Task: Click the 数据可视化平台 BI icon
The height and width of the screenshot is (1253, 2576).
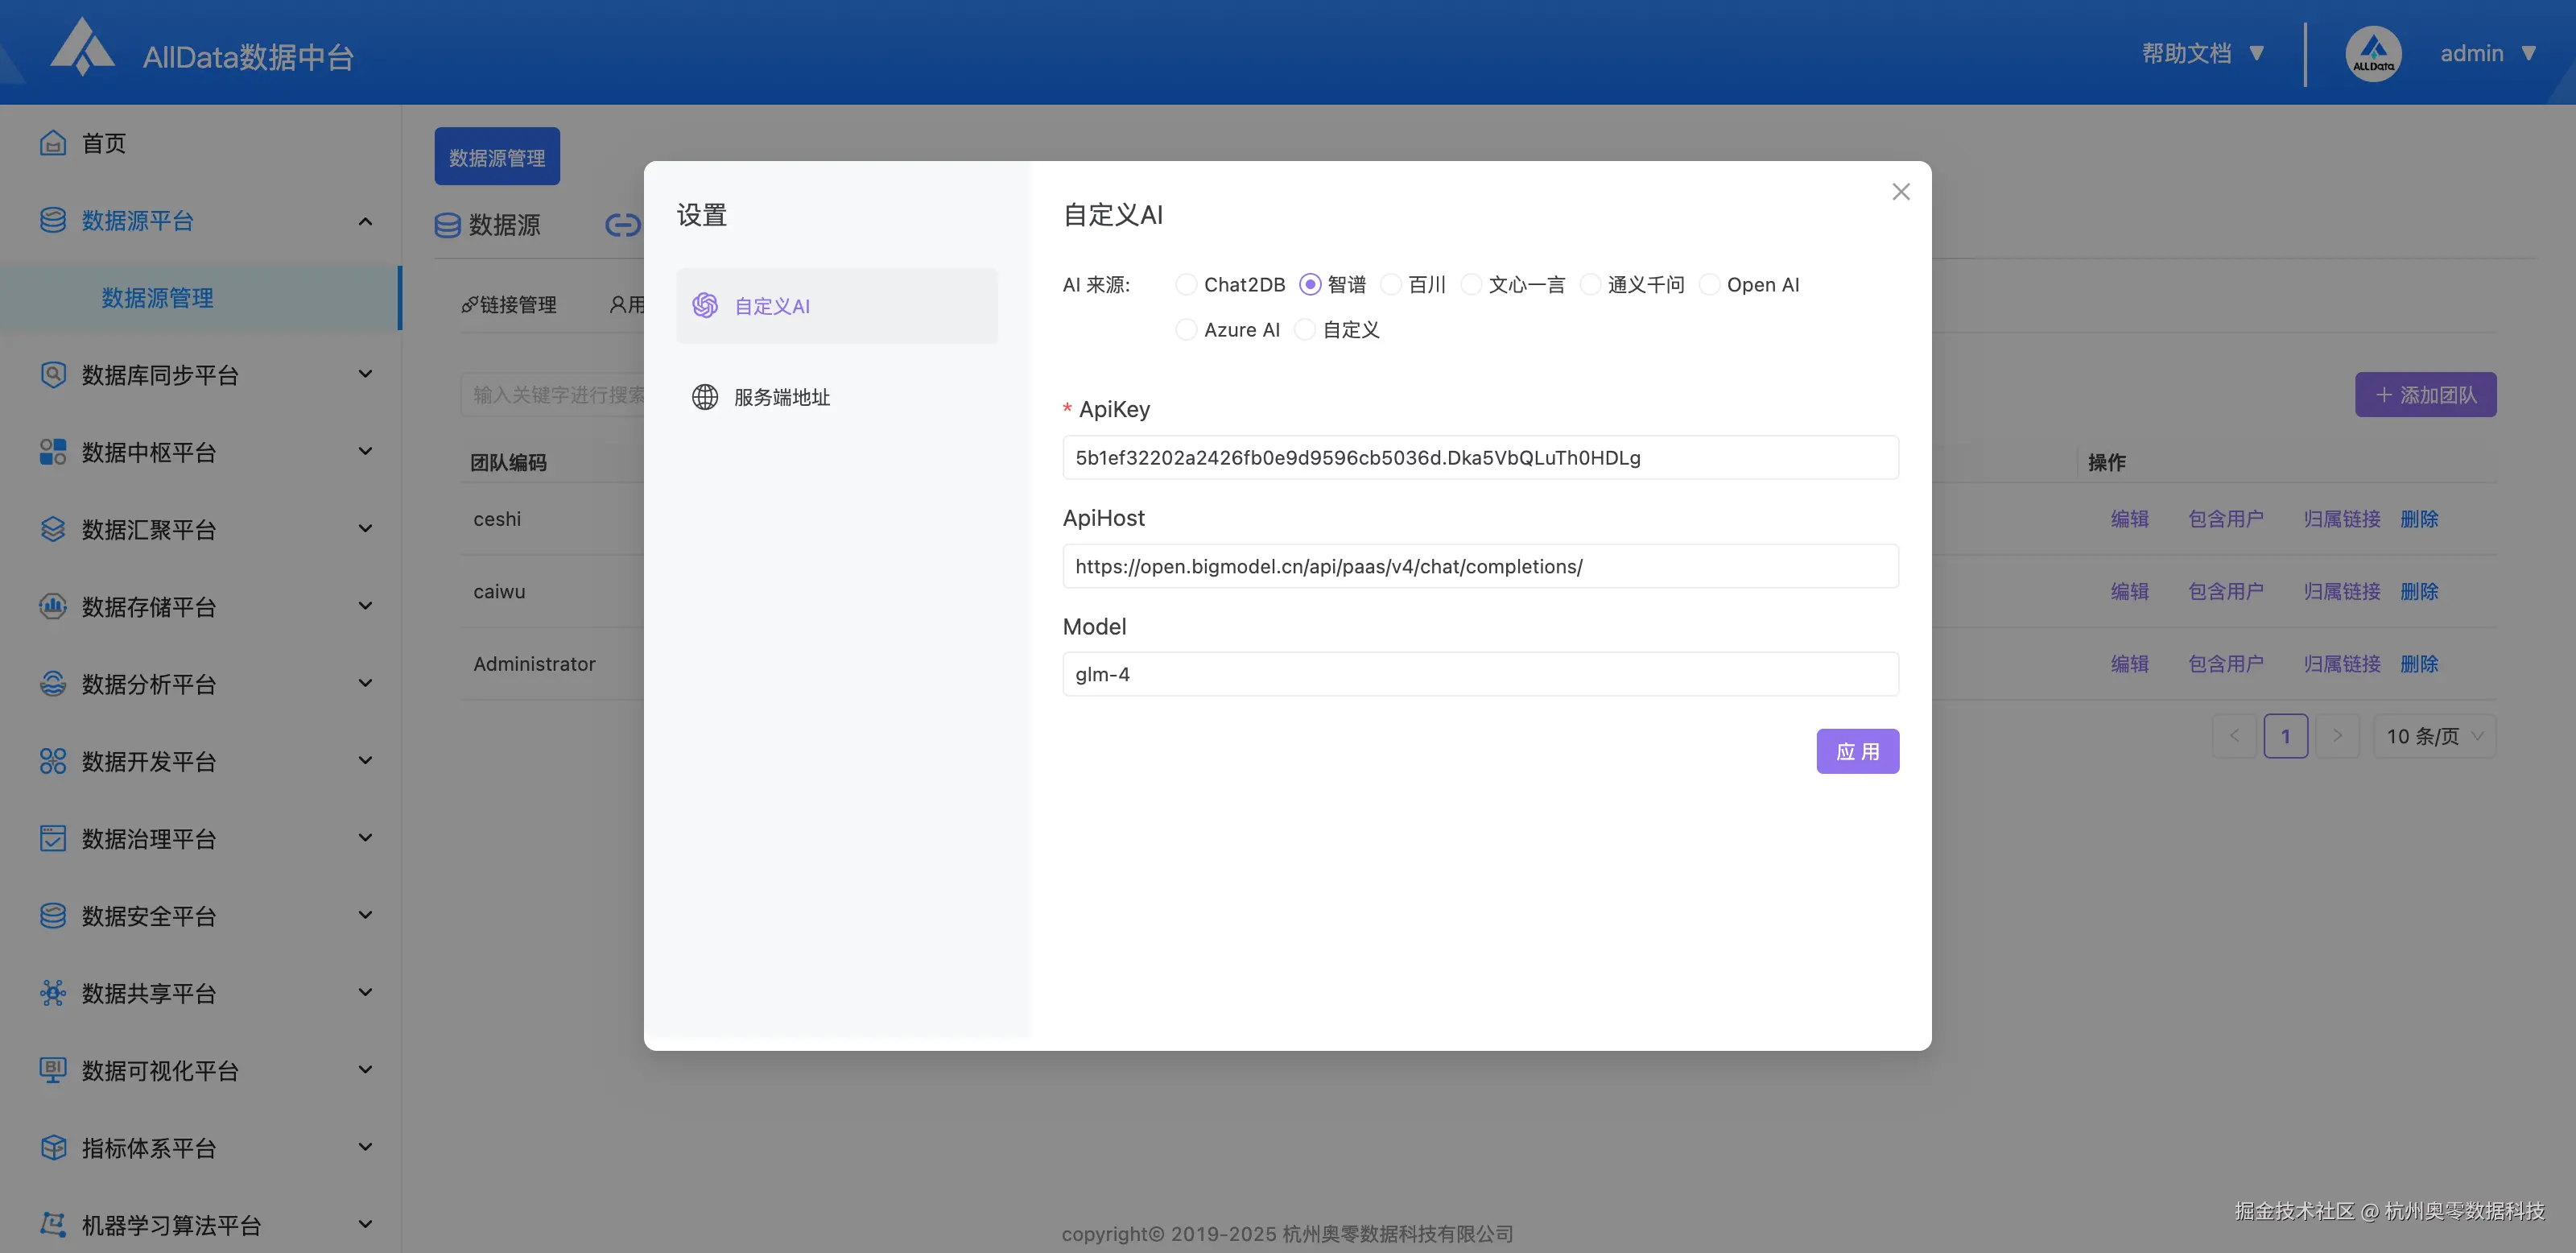Action: point(53,1070)
